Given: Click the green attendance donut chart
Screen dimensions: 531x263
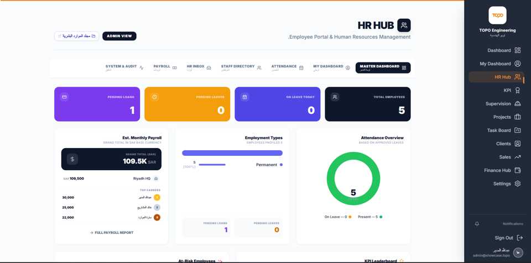Looking at the screenshot, I should pyautogui.click(x=353, y=178).
